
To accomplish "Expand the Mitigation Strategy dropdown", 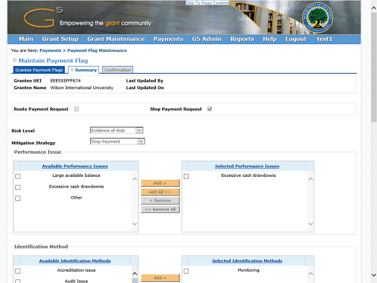I will 117,141.
